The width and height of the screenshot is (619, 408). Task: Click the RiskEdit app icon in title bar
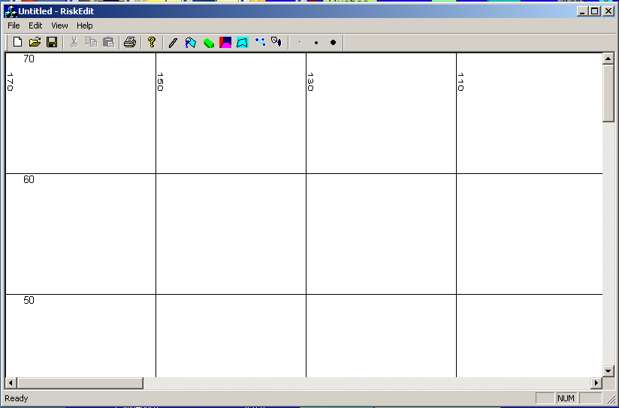pyautogui.click(x=11, y=11)
